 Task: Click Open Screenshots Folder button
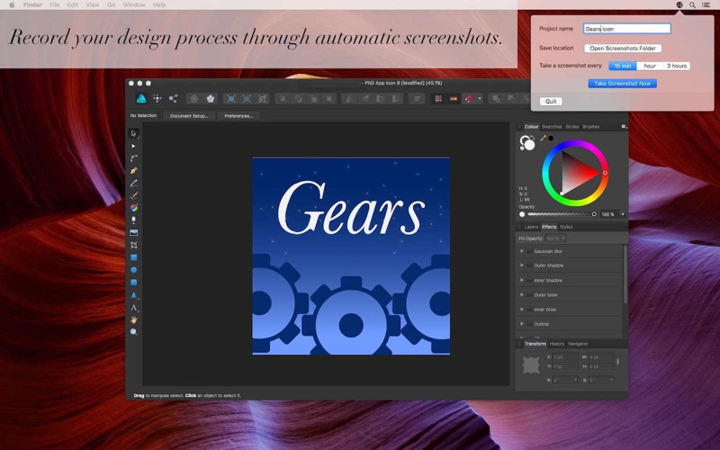[623, 49]
